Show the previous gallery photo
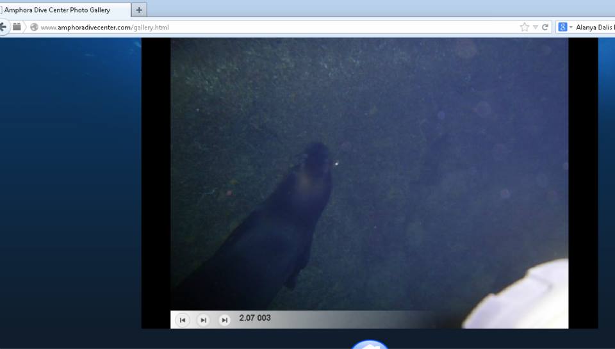Screen dimensions: 615x349 click(183, 320)
